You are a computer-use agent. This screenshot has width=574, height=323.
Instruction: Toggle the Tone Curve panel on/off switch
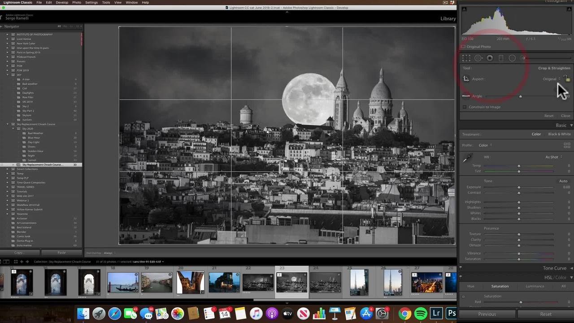[x=461, y=268]
